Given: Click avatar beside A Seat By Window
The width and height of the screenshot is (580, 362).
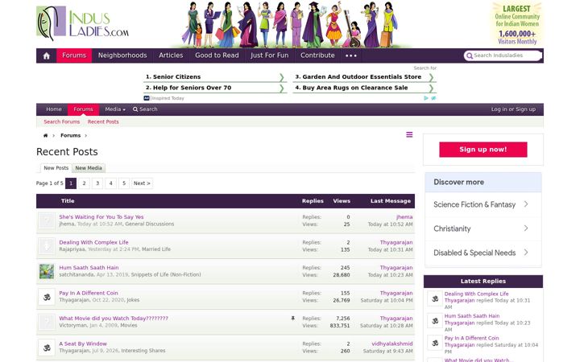Looking at the screenshot, I should click(47, 348).
